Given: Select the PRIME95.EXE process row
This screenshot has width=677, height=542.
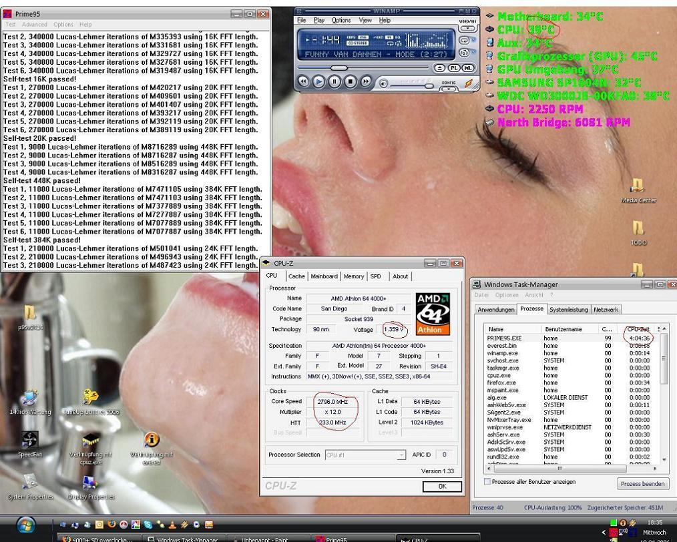Looking at the screenshot, I should click(572, 338).
